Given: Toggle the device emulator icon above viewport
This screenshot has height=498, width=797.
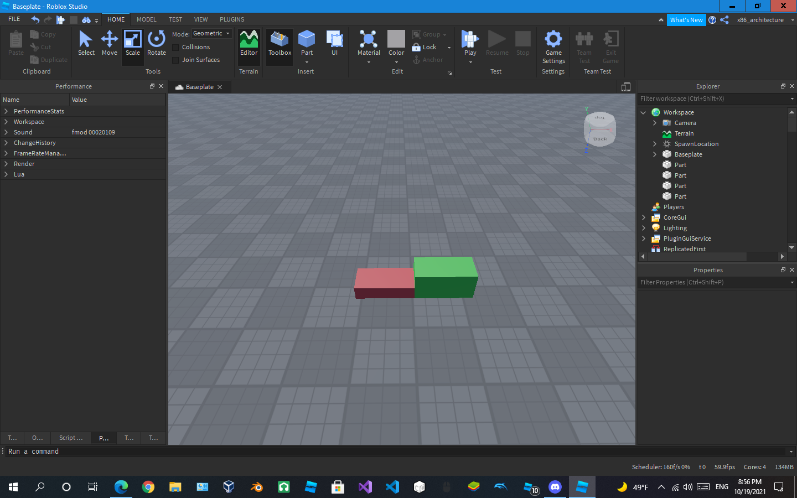Looking at the screenshot, I should [x=626, y=87].
